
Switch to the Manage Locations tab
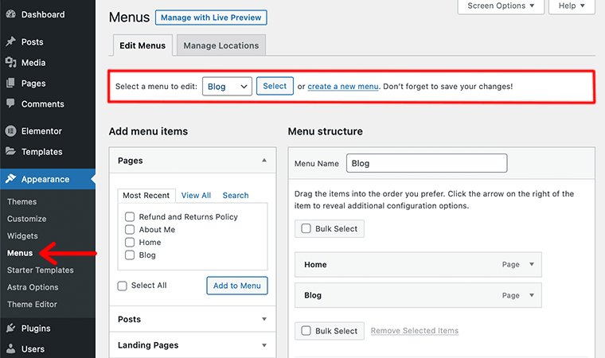[x=221, y=45]
